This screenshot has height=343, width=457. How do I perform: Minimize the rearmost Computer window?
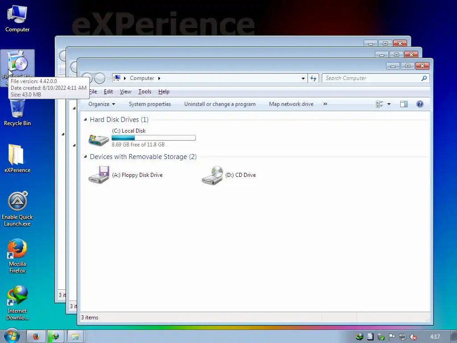370,44
